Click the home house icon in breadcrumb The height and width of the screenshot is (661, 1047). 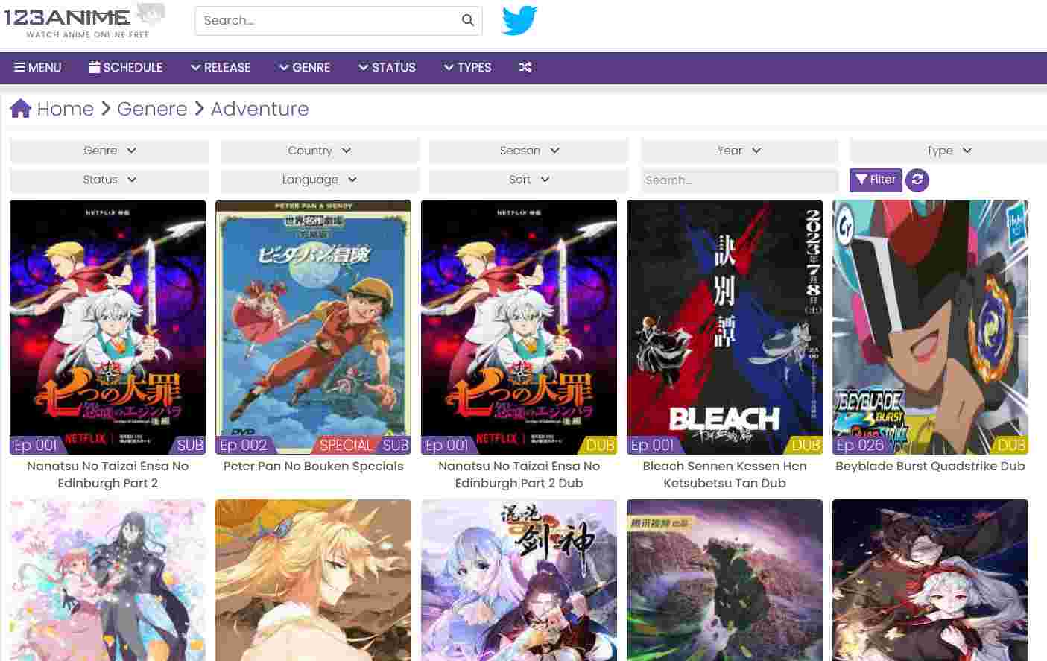coord(21,109)
